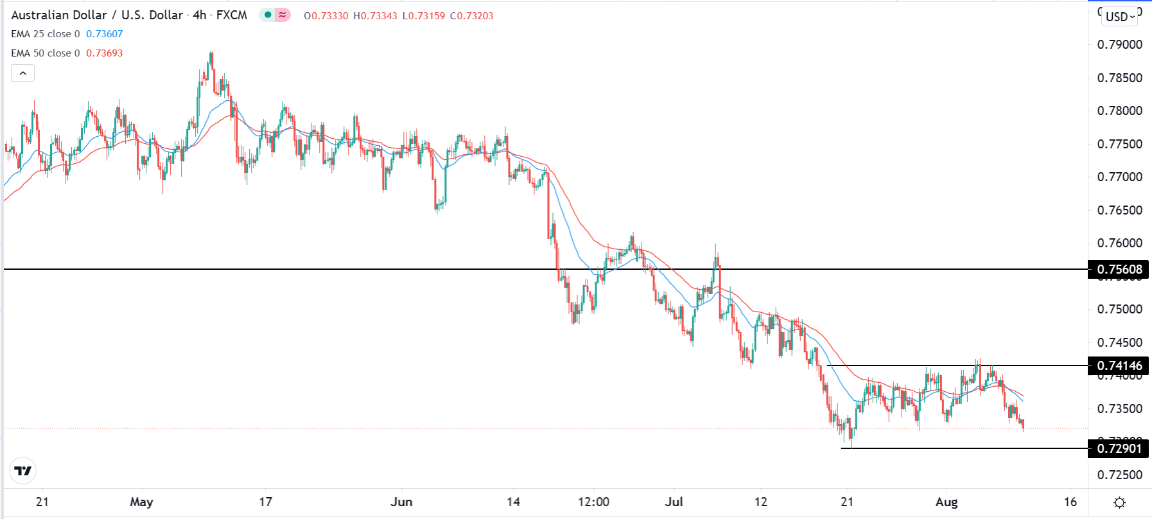Click the 0.79000 level on price scale
Image resolution: width=1152 pixels, height=519 pixels.
coord(1119,44)
